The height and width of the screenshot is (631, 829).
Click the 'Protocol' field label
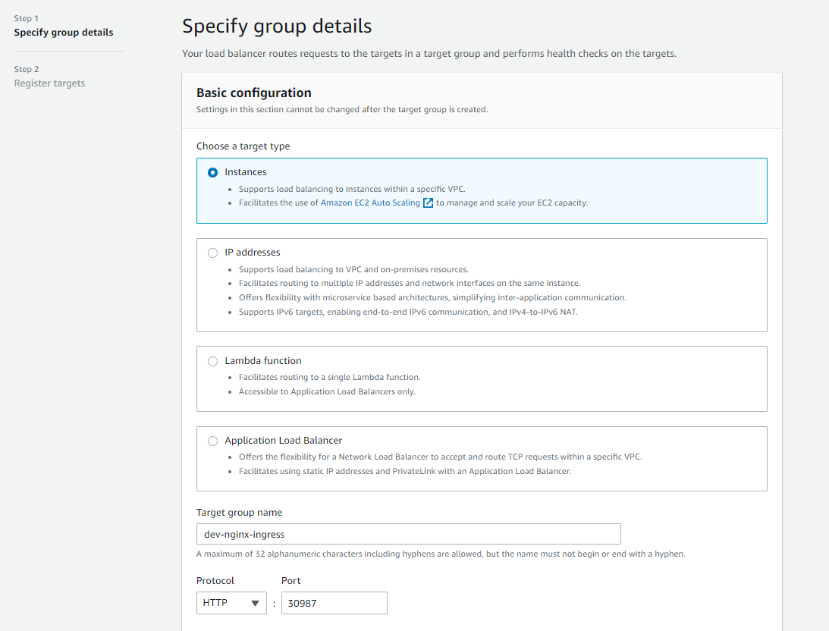pos(215,581)
